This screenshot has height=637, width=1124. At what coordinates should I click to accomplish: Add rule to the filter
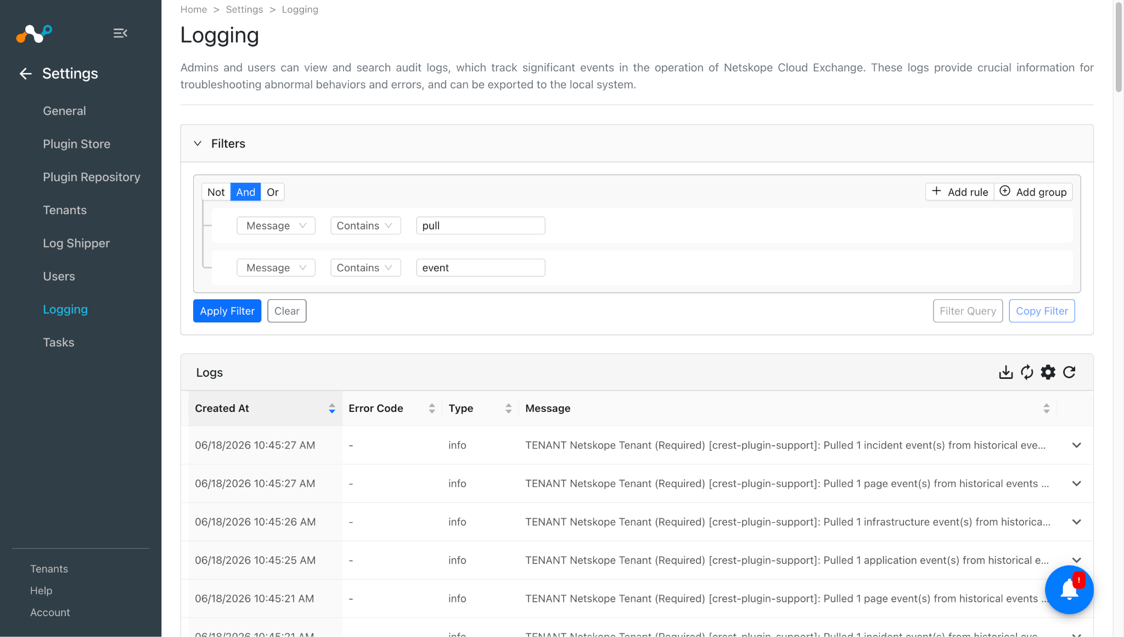click(x=960, y=192)
